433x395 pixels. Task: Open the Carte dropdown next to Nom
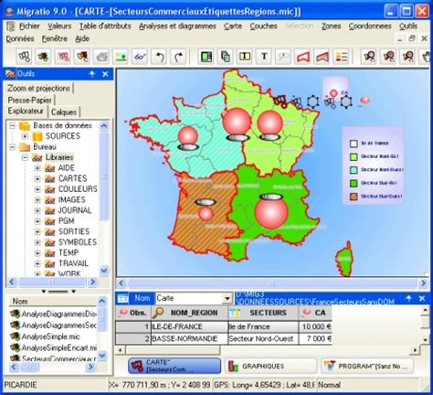(227, 298)
